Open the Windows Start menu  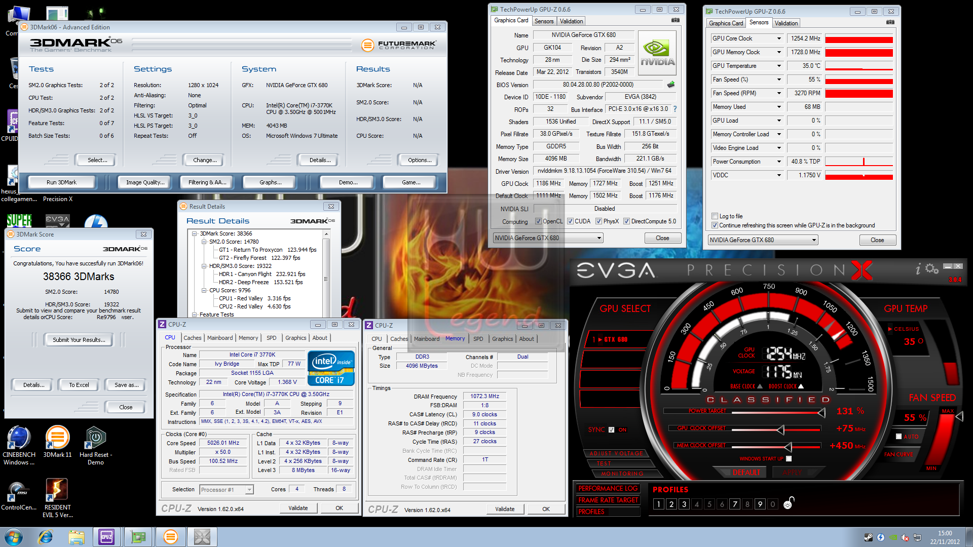point(14,537)
